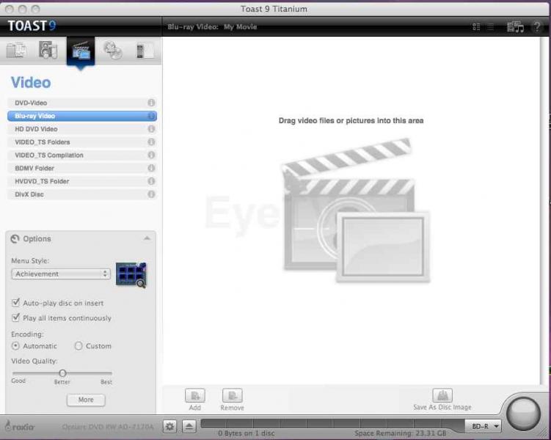Select Custom encoding
Image resolution: width=551 pixels, height=440 pixels.
pos(79,346)
